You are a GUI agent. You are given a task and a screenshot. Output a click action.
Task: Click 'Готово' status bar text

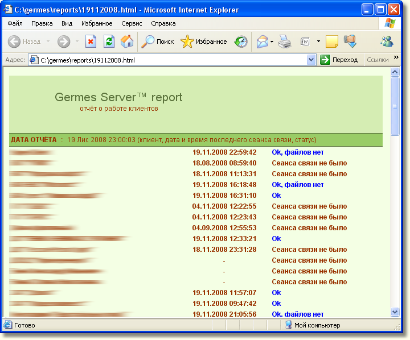24,325
